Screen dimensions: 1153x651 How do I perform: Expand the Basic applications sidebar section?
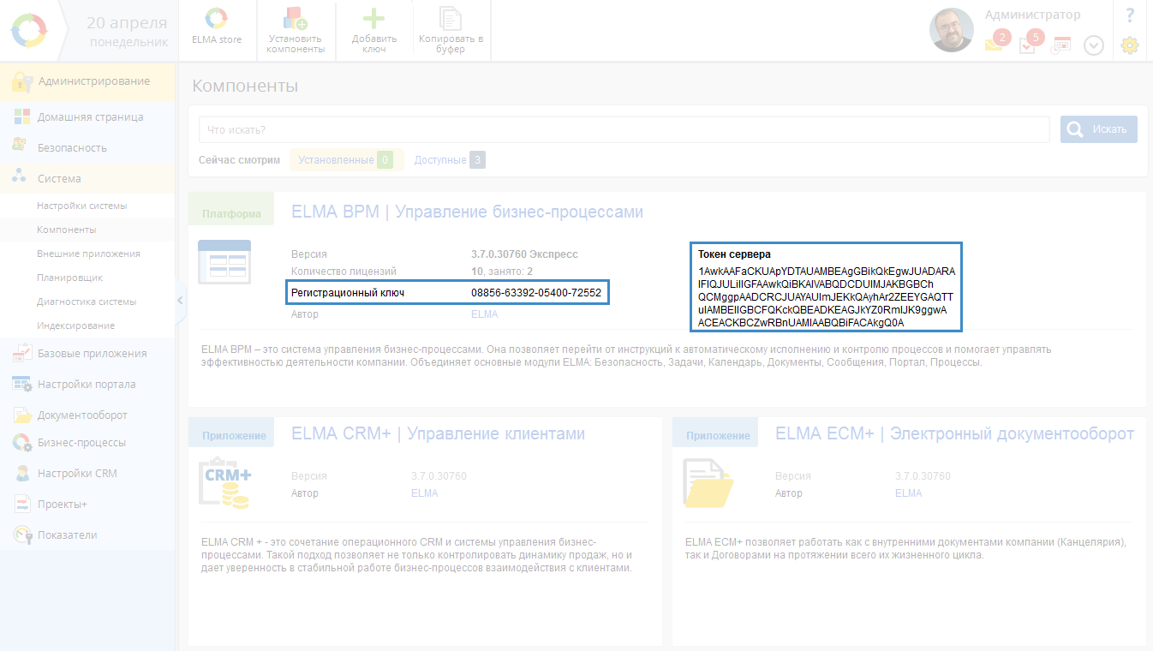pos(92,353)
